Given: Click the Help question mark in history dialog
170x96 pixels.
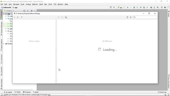Looking at the screenshot, I should (22, 17).
